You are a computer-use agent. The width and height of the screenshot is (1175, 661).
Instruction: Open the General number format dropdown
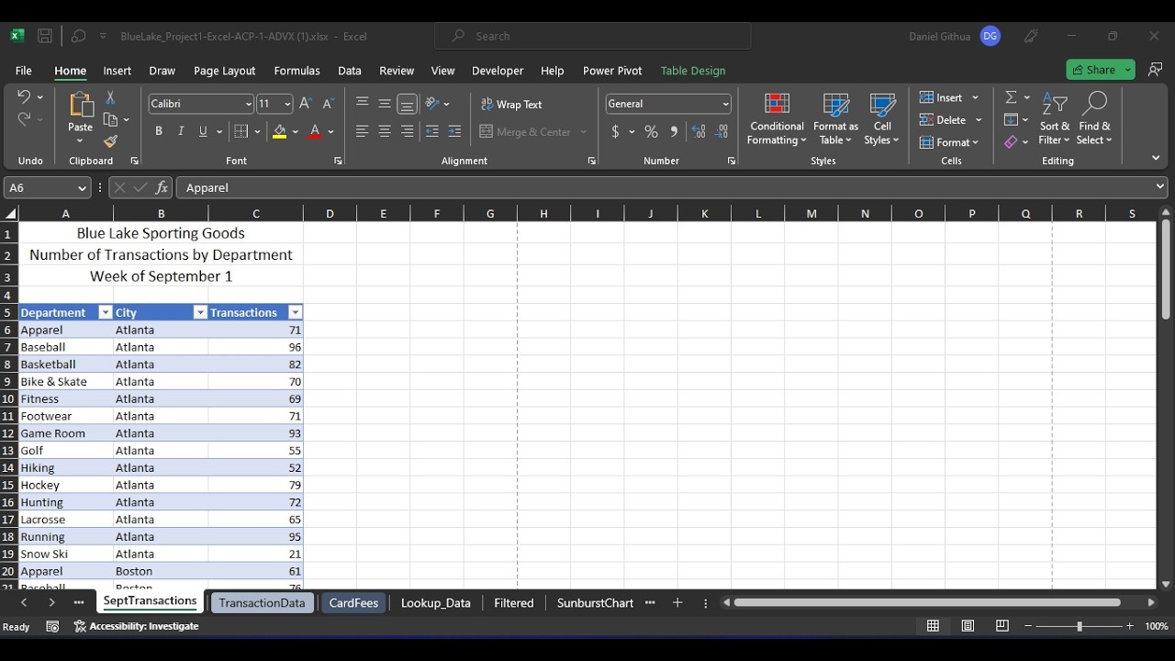click(725, 104)
